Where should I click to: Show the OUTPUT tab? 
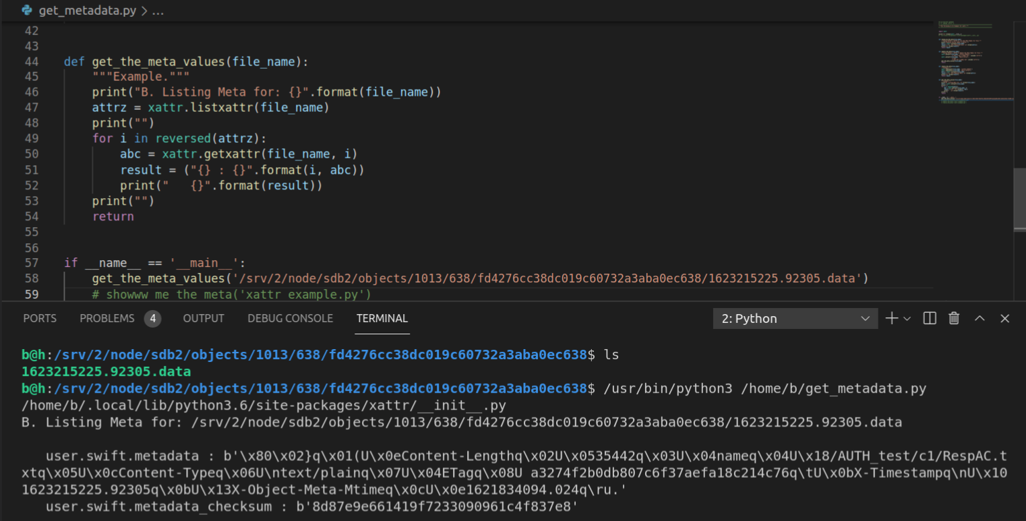pos(204,319)
